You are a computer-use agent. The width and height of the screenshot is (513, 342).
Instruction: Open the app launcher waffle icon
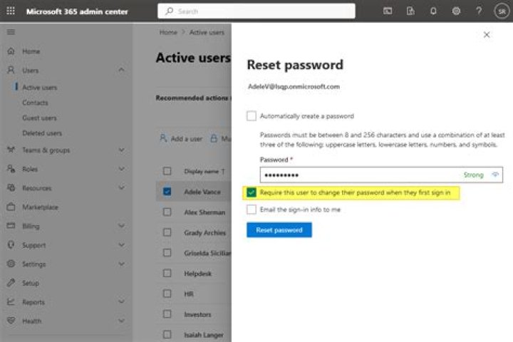pos(11,11)
